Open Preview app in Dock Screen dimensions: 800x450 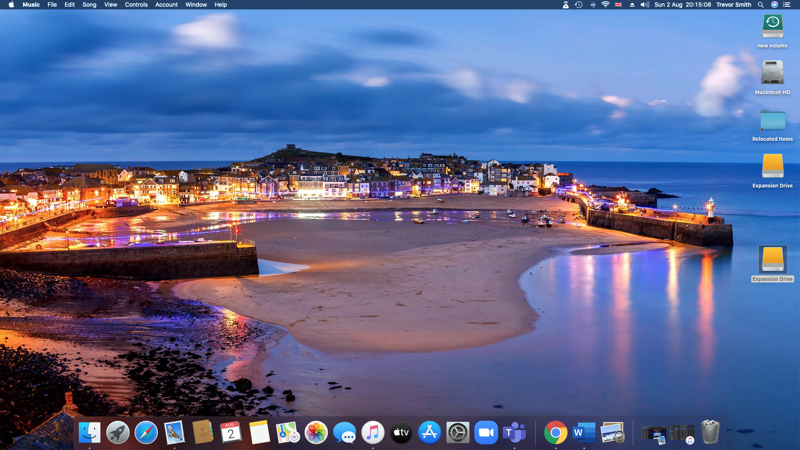pyautogui.click(x=612, y=432)
